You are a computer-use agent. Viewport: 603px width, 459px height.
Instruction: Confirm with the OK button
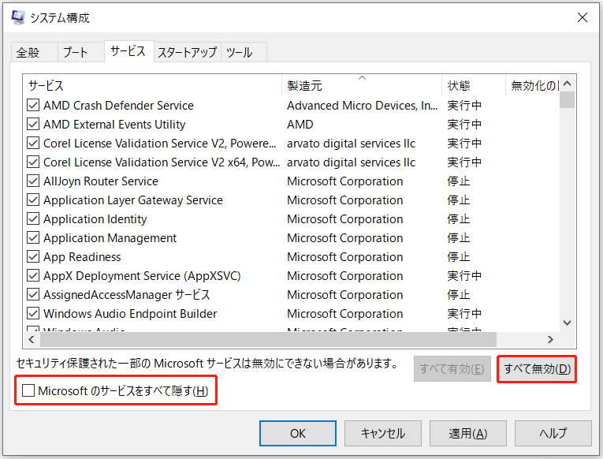click(x=298, y=433)
